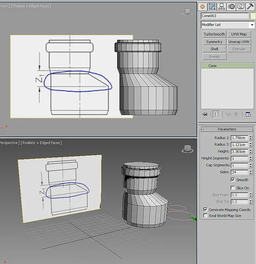Open the Shaded + Edged Faces menu
The height and width of the screenshot is (264, 256).
pos(31,6)
